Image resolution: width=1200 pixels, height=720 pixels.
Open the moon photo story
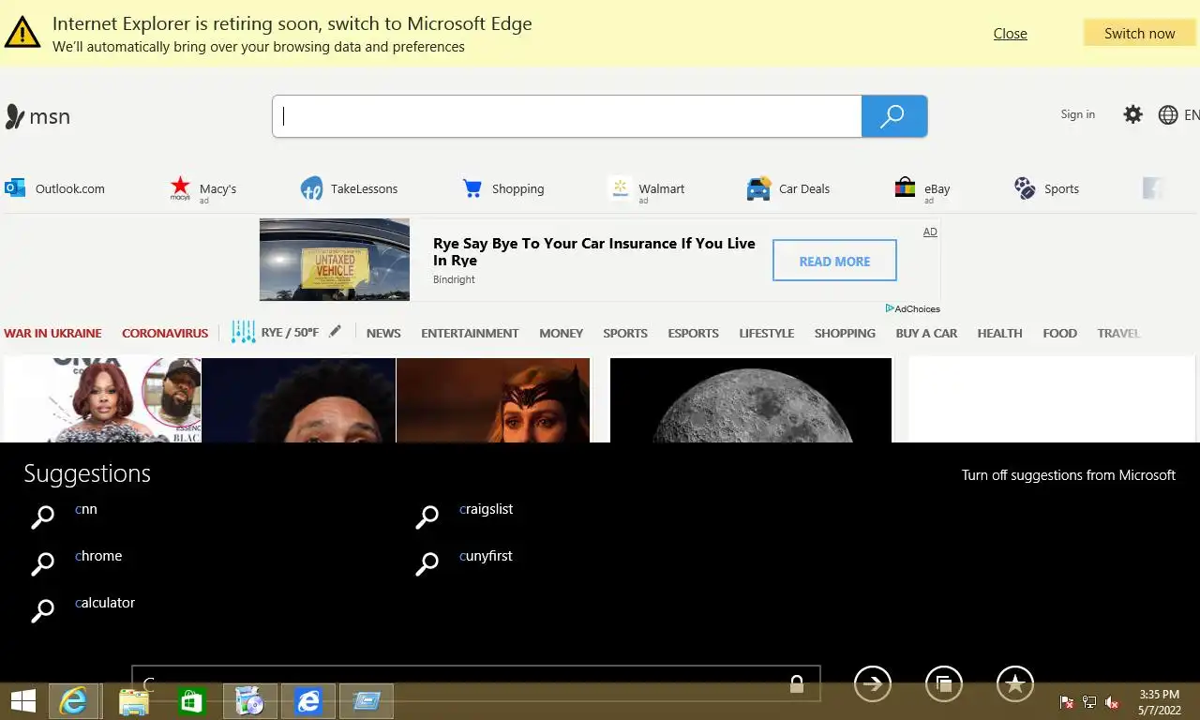pyautogui.click(x=751, y=400)
